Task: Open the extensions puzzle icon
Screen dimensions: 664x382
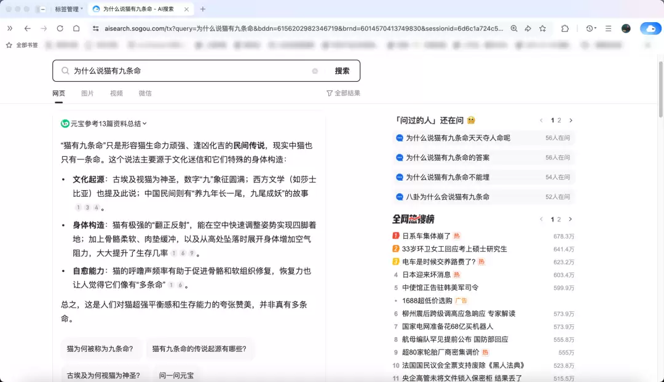Action: 565,28
